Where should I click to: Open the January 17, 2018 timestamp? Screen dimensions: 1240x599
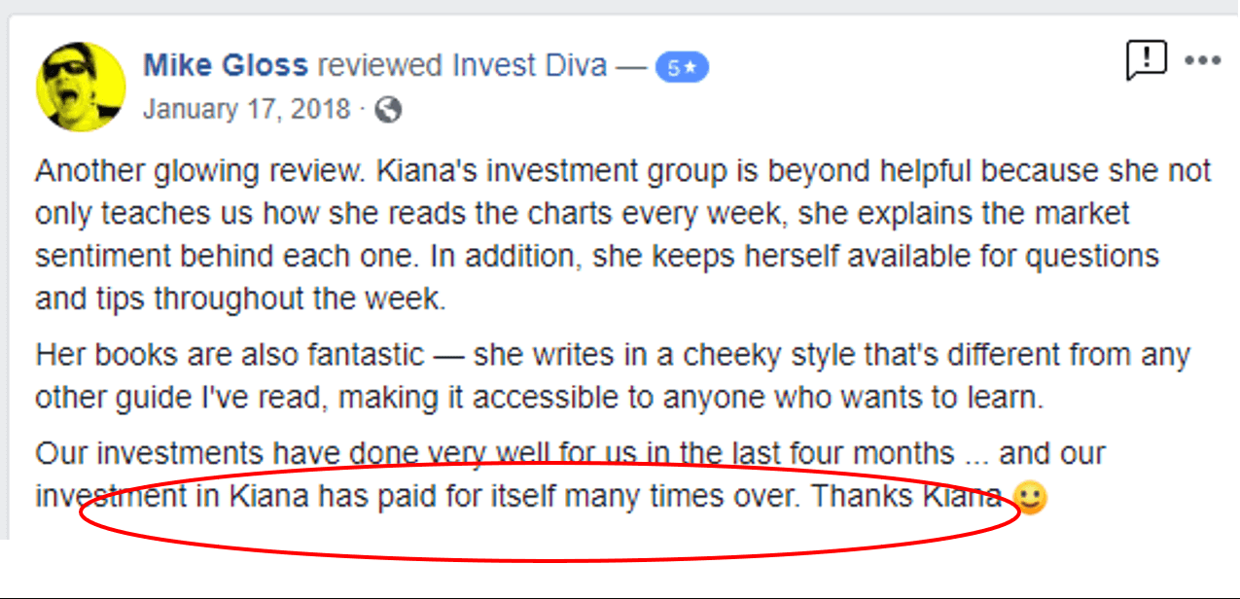point(246,108)
